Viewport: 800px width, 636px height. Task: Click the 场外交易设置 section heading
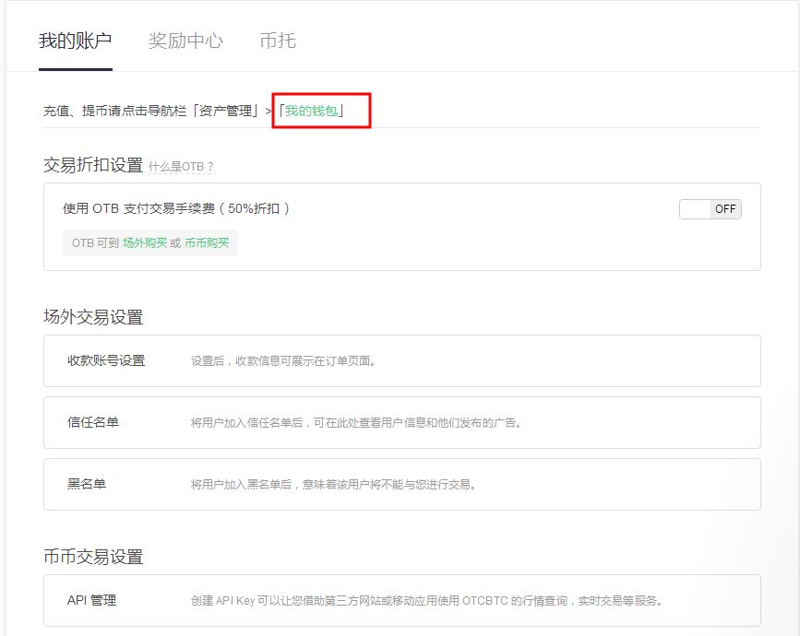coord(93,317)
